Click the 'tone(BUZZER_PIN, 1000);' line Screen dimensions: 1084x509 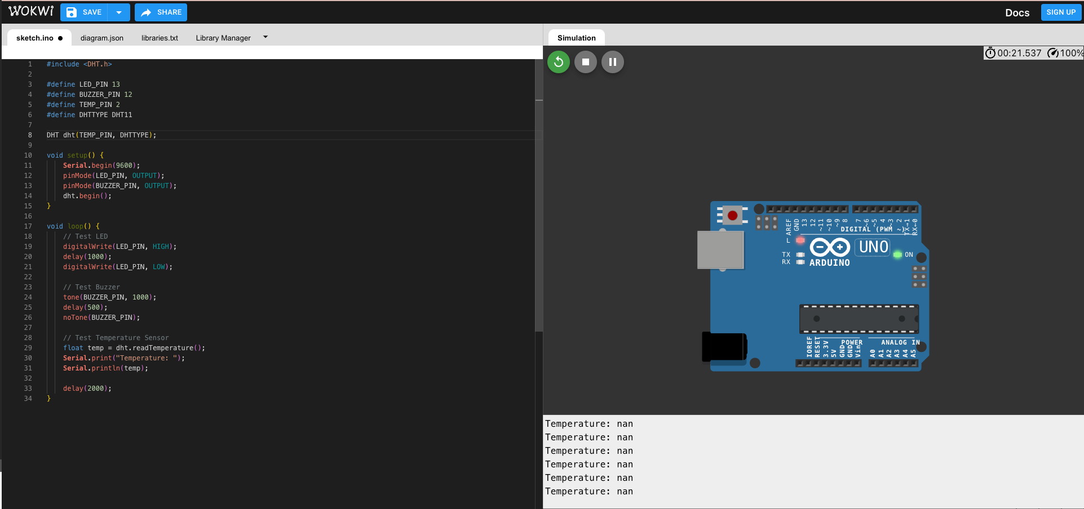pos(109,297)
